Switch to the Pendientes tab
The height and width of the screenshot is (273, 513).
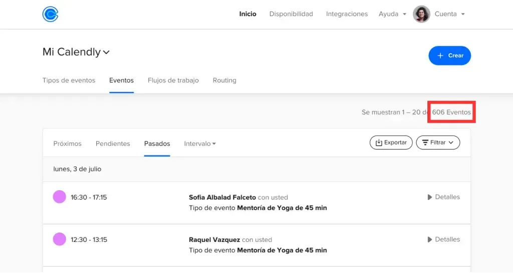coord(113,143)
